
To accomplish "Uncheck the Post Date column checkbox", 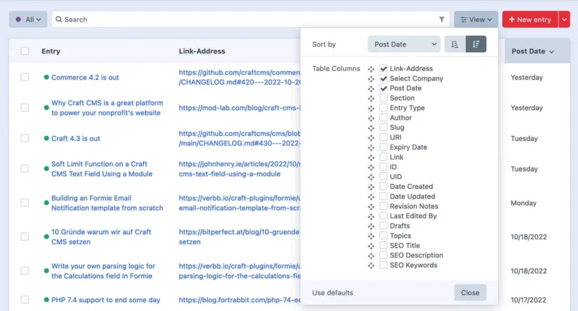I will point(383,88).
